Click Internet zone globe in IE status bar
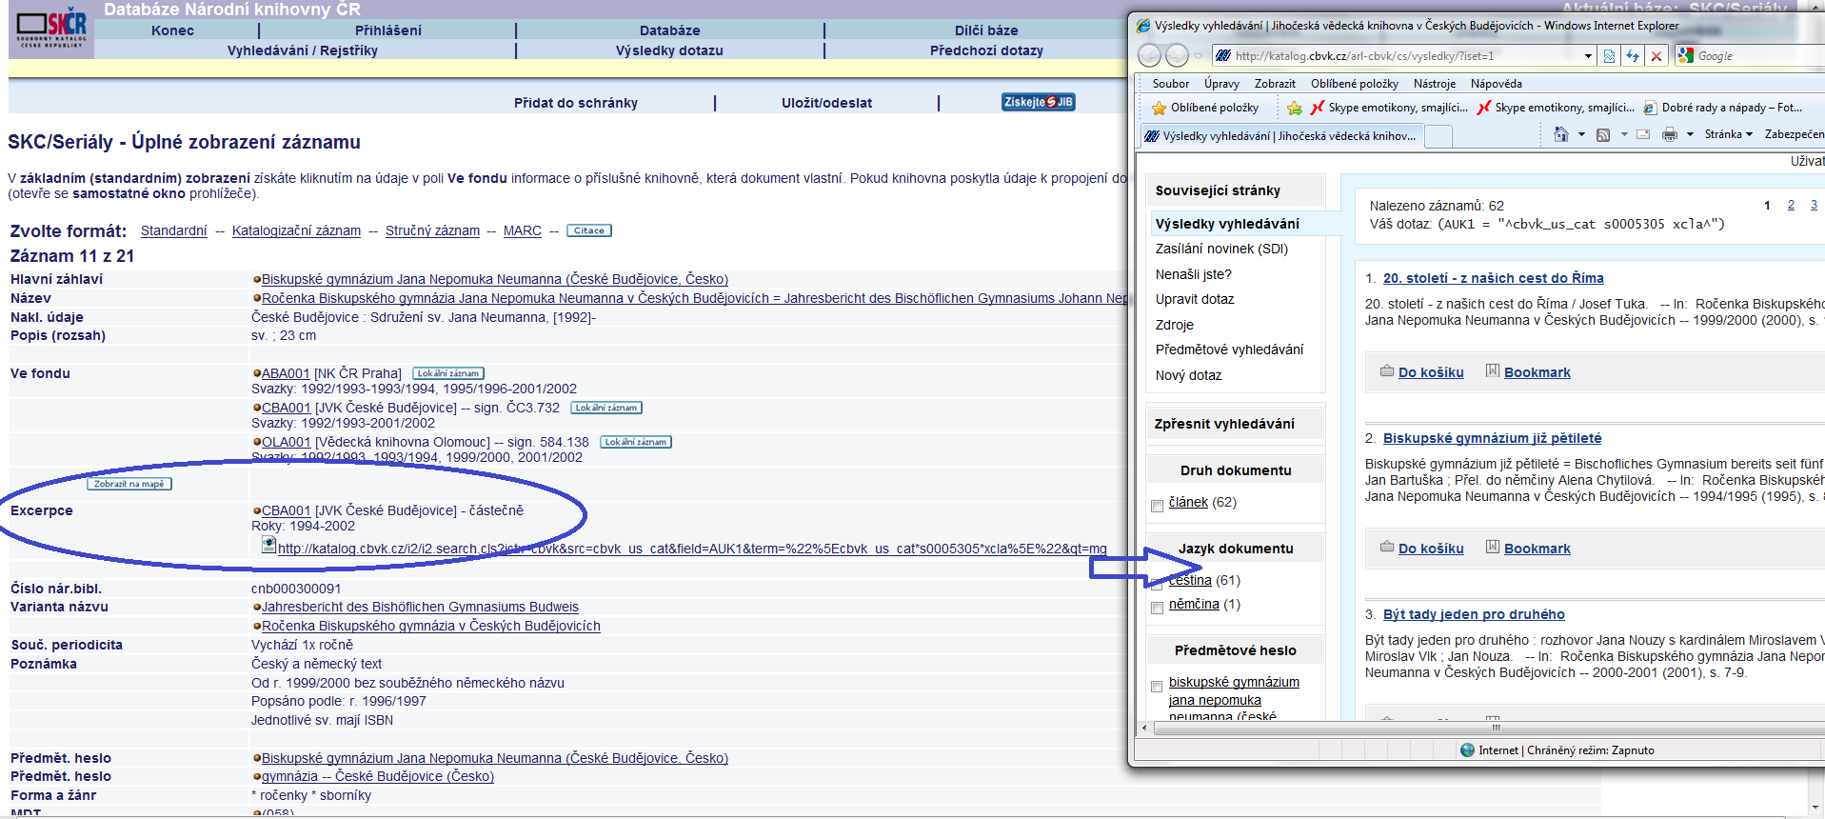 [1467, 750]
